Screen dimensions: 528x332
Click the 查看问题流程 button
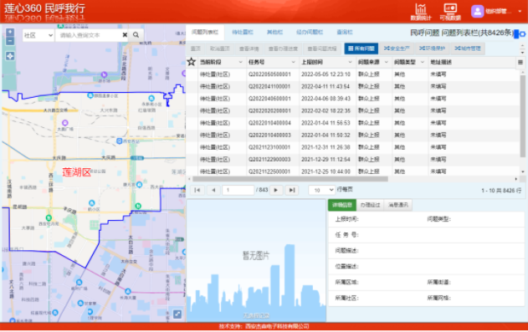pos(322,49)
